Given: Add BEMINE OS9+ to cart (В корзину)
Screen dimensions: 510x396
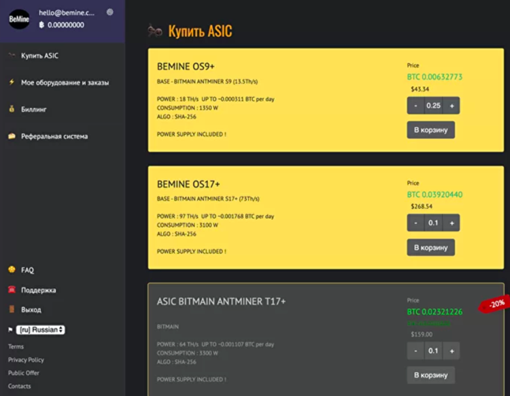Looking at the screenshot, I should (431, 130).
